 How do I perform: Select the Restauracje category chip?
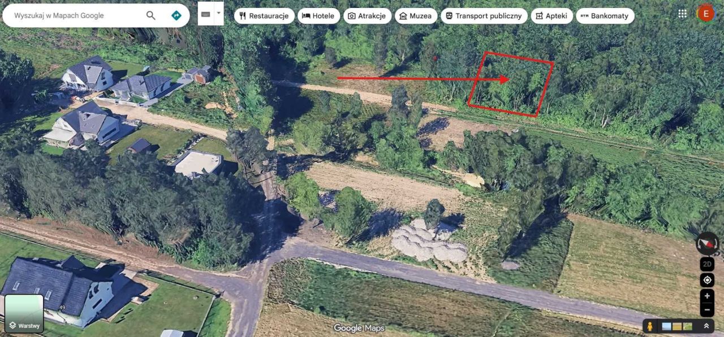click(x=264, y=16)
